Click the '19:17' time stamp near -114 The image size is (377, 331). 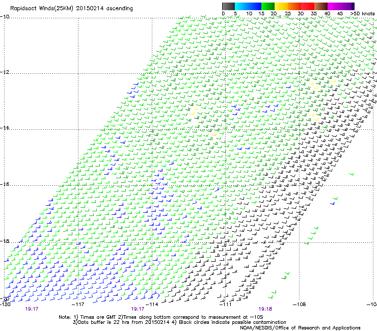coord(138,309)
